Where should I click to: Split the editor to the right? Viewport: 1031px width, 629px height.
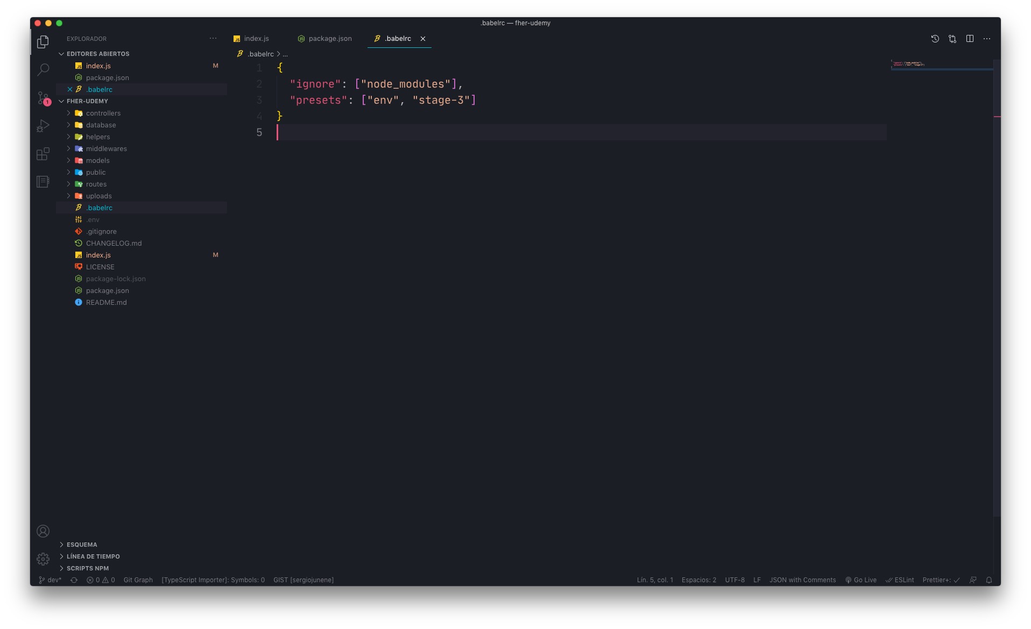[x=970, y=39]
